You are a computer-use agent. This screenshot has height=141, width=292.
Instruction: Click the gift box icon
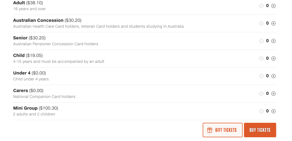[210, 130]
